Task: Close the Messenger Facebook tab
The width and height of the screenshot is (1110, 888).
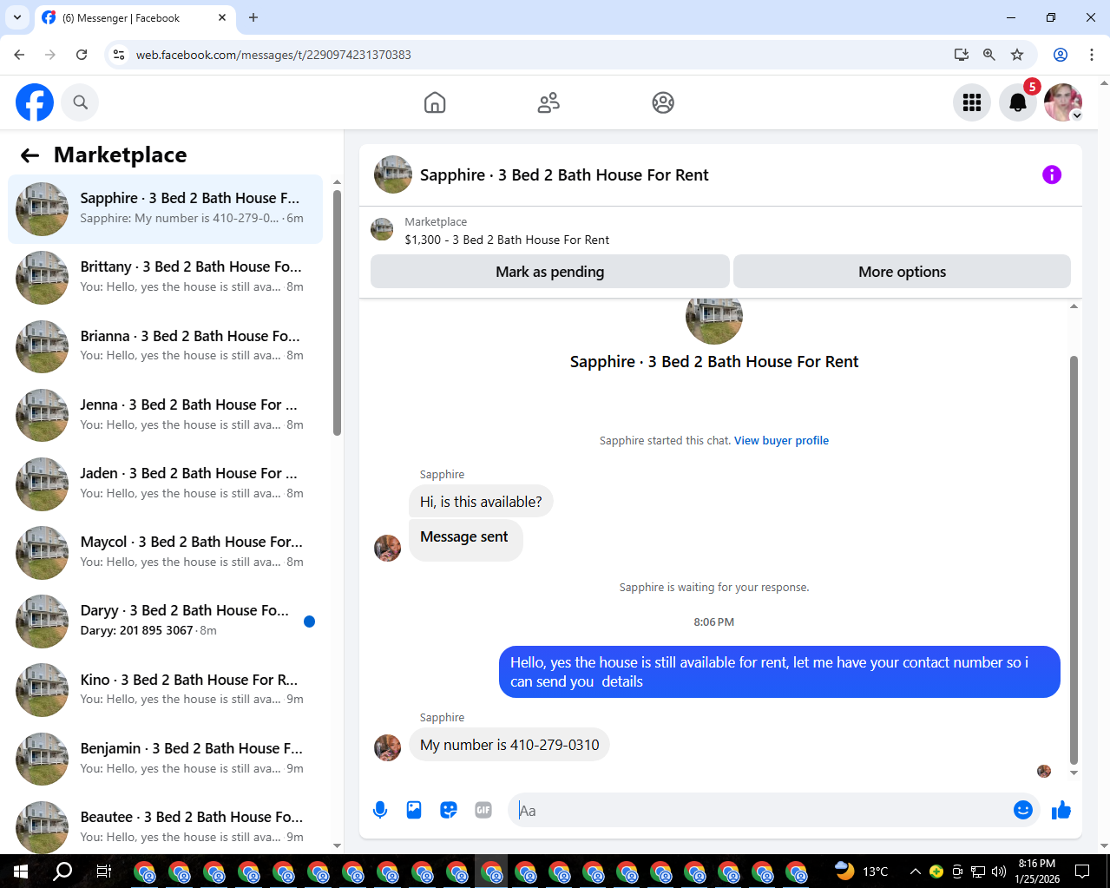Action: (222, 17)
